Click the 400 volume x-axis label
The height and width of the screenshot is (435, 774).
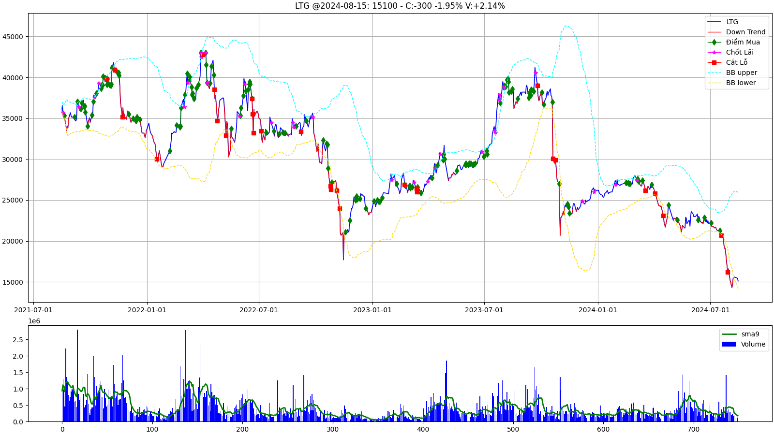tap(423, 429)
